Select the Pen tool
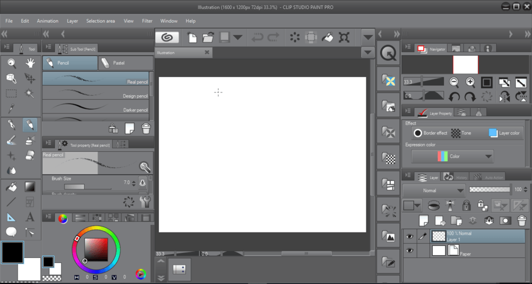This screenshot has height=284, width=532. pos(11,125)
